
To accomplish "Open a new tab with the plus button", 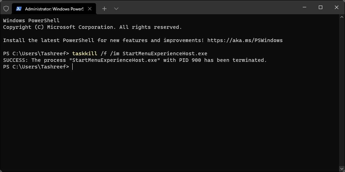I will pyautogui.click(x=104, y=8).
